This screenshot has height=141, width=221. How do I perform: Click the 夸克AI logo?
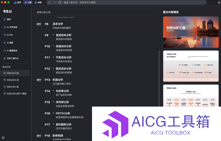tap(7, 11)
